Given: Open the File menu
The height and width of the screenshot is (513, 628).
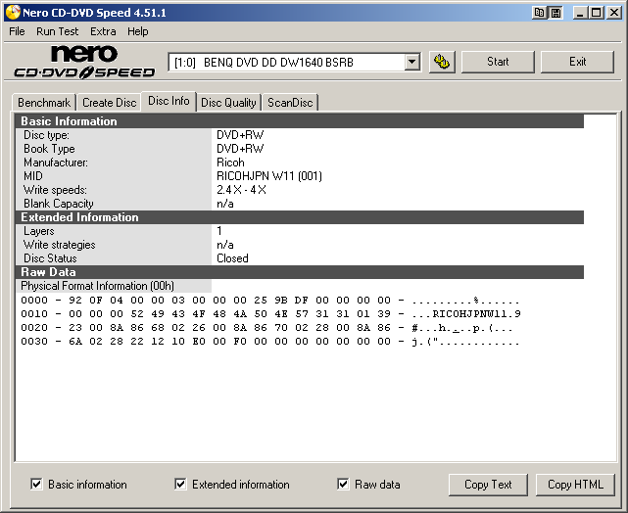Looking at the screenshot, I should click(x=17, y=31).
